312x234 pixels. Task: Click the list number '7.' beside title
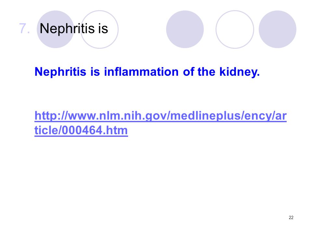[x=24, y=28]
